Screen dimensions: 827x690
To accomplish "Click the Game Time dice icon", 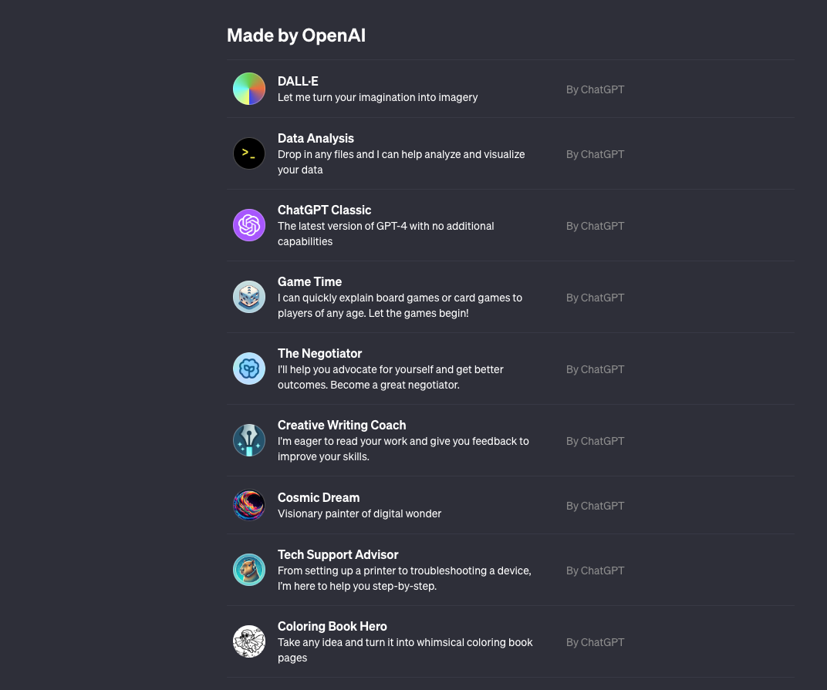I will 249,297.
